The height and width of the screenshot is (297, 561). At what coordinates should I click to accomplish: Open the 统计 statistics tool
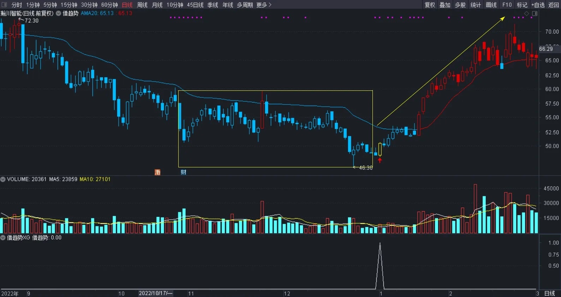pos(476,5)
